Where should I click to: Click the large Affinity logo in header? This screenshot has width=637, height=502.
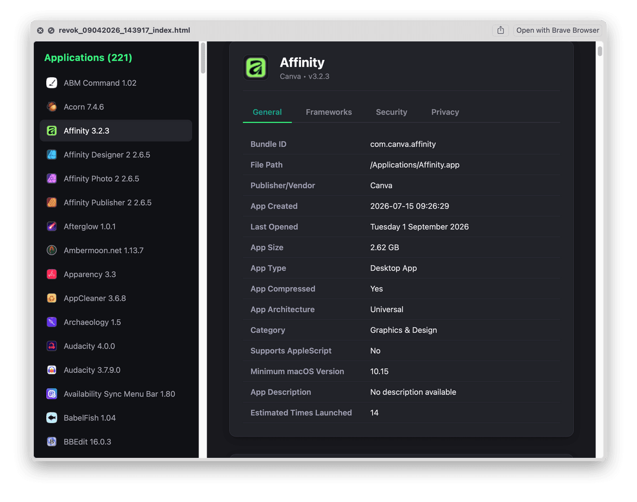tap(256, 68)
